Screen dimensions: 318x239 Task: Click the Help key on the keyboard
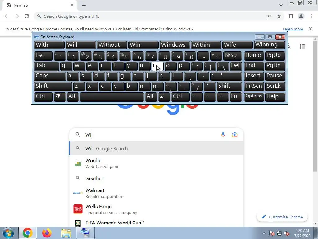click(x=275, y=97)
